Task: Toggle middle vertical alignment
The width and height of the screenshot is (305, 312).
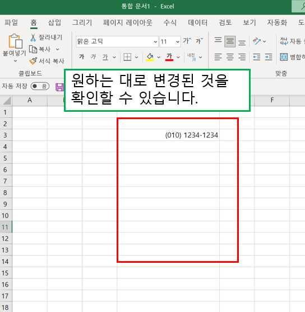Action: (230, 41)
